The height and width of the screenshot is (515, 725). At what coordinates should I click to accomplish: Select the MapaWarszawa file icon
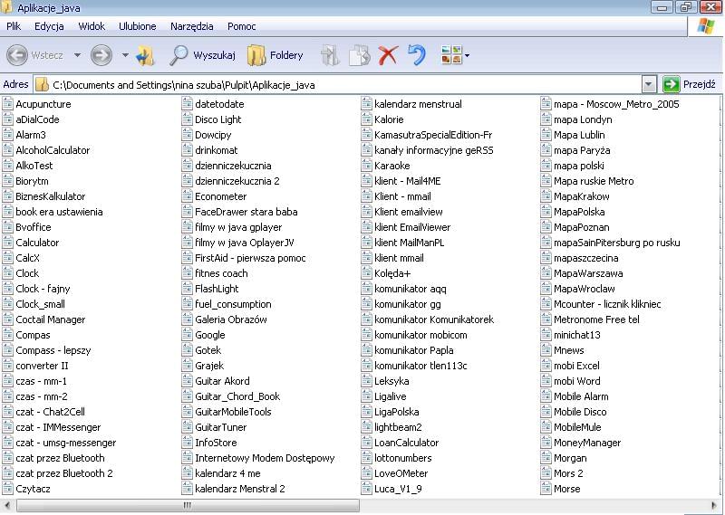coord(546,273)
